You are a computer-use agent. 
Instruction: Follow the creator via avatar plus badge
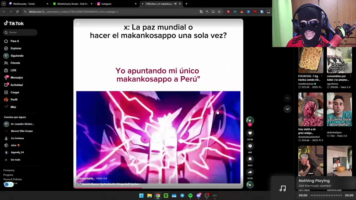click(x=250, y=124)
